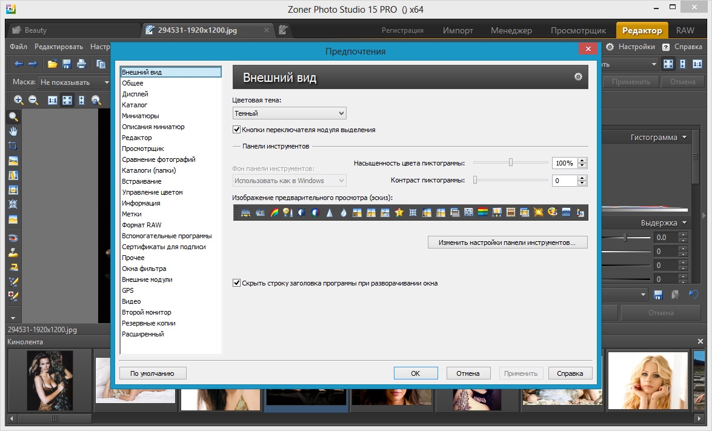Click the floppy disk save icon in main toolbar
This screenshot has width=712, height=431.
pos(67,64)
